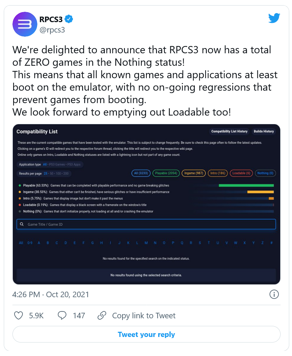Screen dimensions: 292x356
Task: Click the chain link icon
Action: tap(102, 316)
